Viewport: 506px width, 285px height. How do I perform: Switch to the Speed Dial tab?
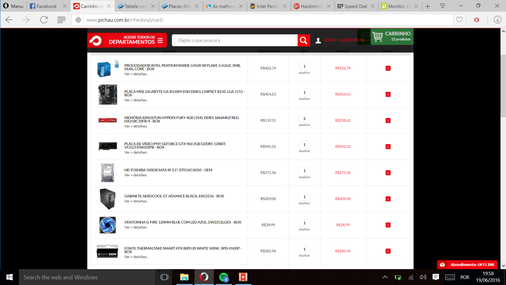[355, 6]
